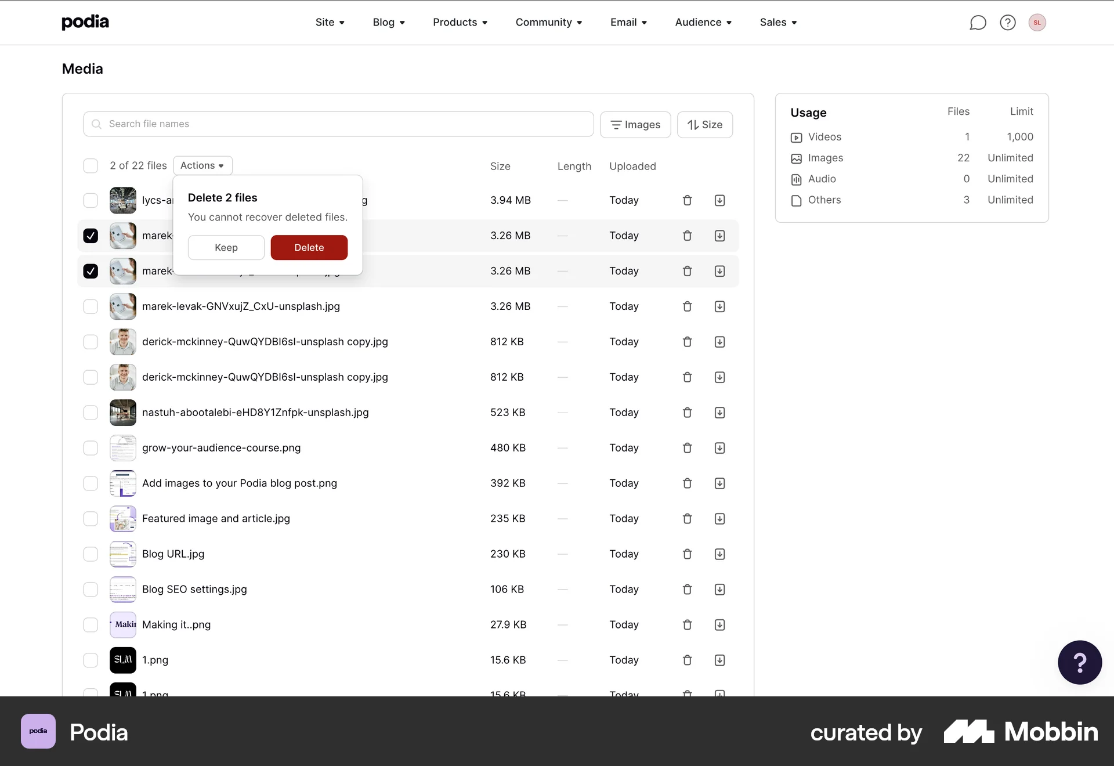The image size is (1114, 766).
Task: Click the Keep button
Action: pyautogui.click(x=226, y=247)
